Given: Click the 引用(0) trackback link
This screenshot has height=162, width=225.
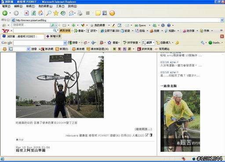Looking at the screenshot, I should (x=126, y=136).
